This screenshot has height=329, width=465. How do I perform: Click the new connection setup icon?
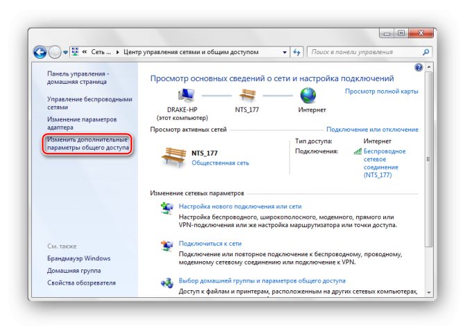(x=167, y=208)
